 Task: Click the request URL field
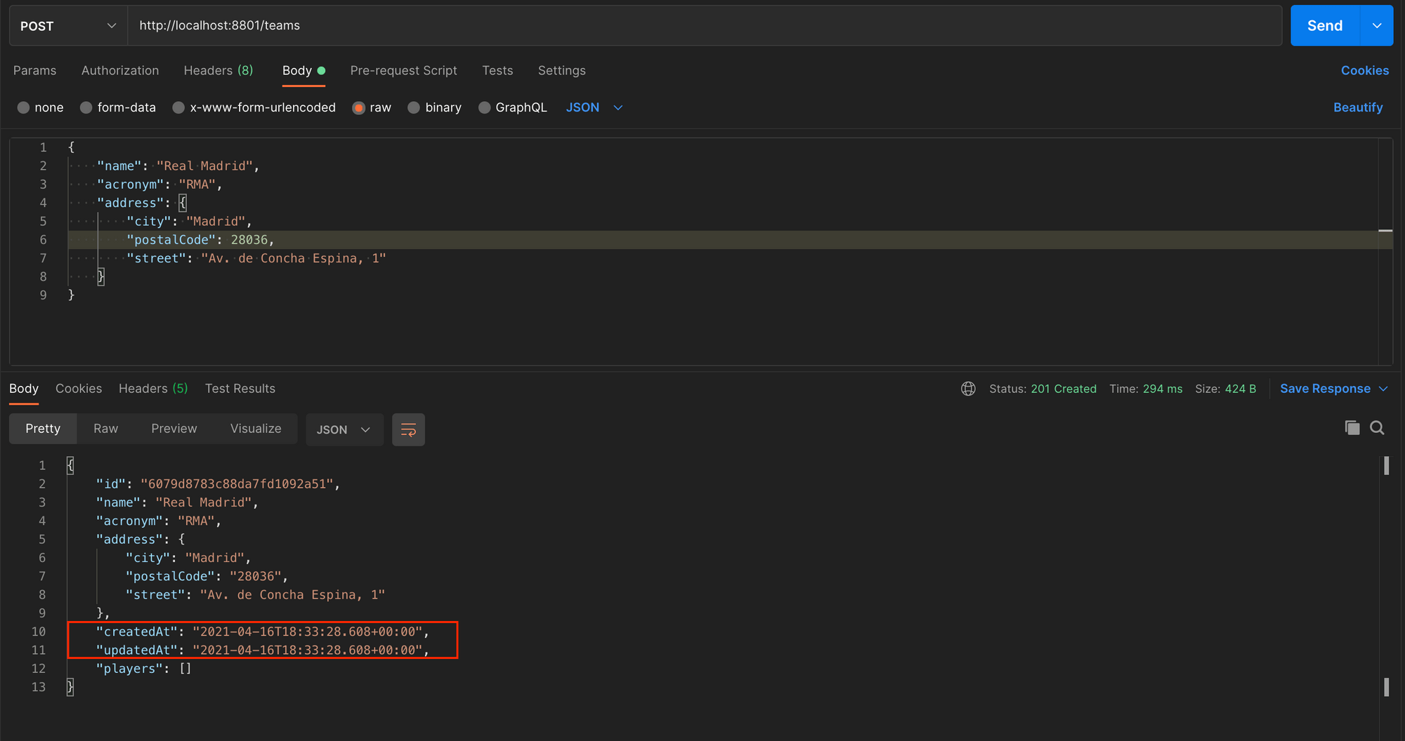pyautogui.click(x=492, y=25)
